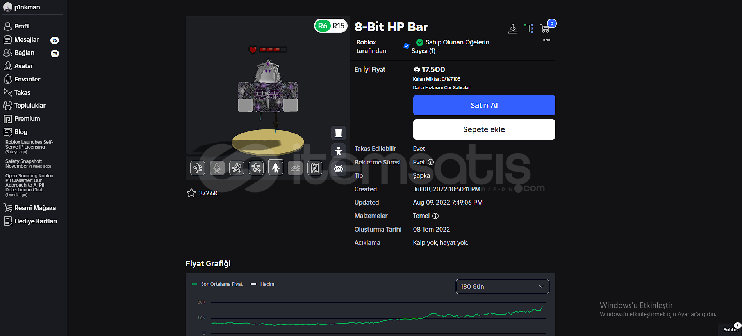The image size is (742, 336).
Task: Play the swimming animation preview
Action: pos(295,168)
